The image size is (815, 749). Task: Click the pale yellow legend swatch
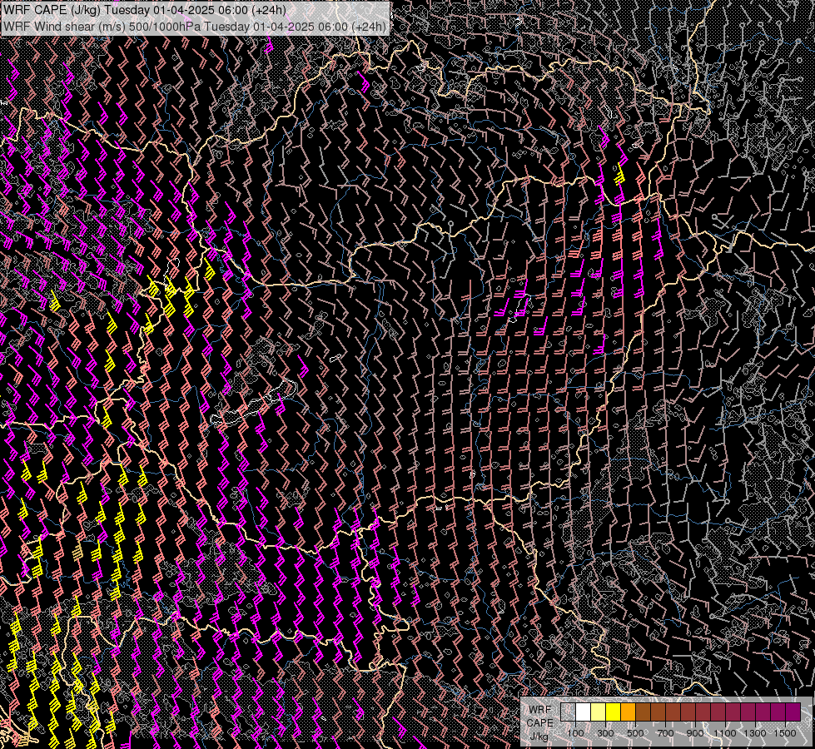point(599,712)
